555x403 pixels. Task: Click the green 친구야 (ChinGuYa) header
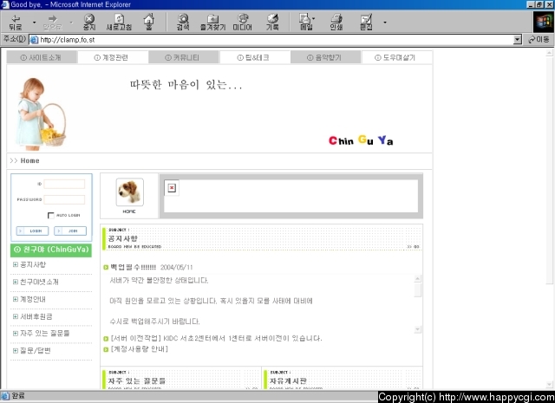pos(51,250)
